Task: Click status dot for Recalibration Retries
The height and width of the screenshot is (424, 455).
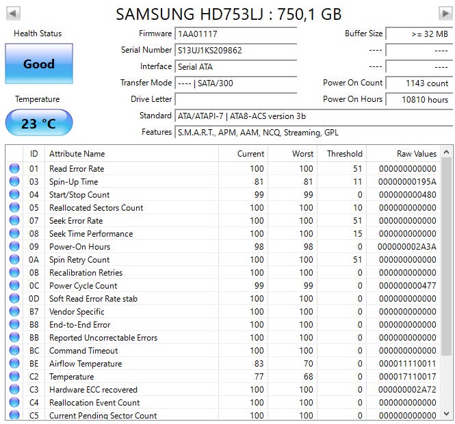Action: click(14, 272)
